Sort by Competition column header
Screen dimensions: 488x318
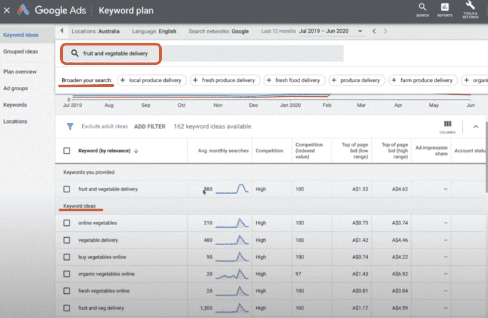tap(269, 150)
